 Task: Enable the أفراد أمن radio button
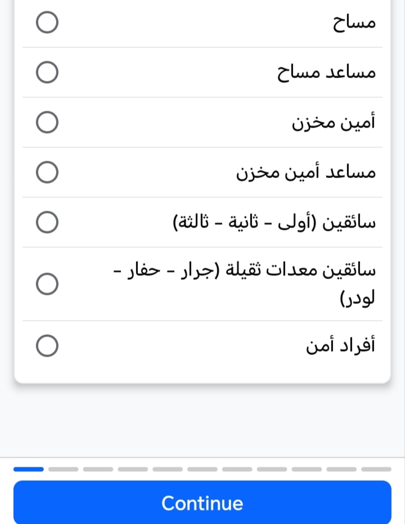[x=47, y=346]
